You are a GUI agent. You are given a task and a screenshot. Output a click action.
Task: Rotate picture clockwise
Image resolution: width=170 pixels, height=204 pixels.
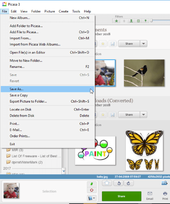128,183
